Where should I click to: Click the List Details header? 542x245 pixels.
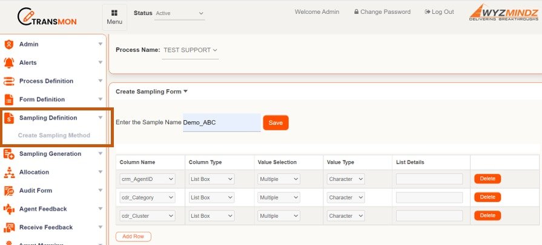point(410,162)
